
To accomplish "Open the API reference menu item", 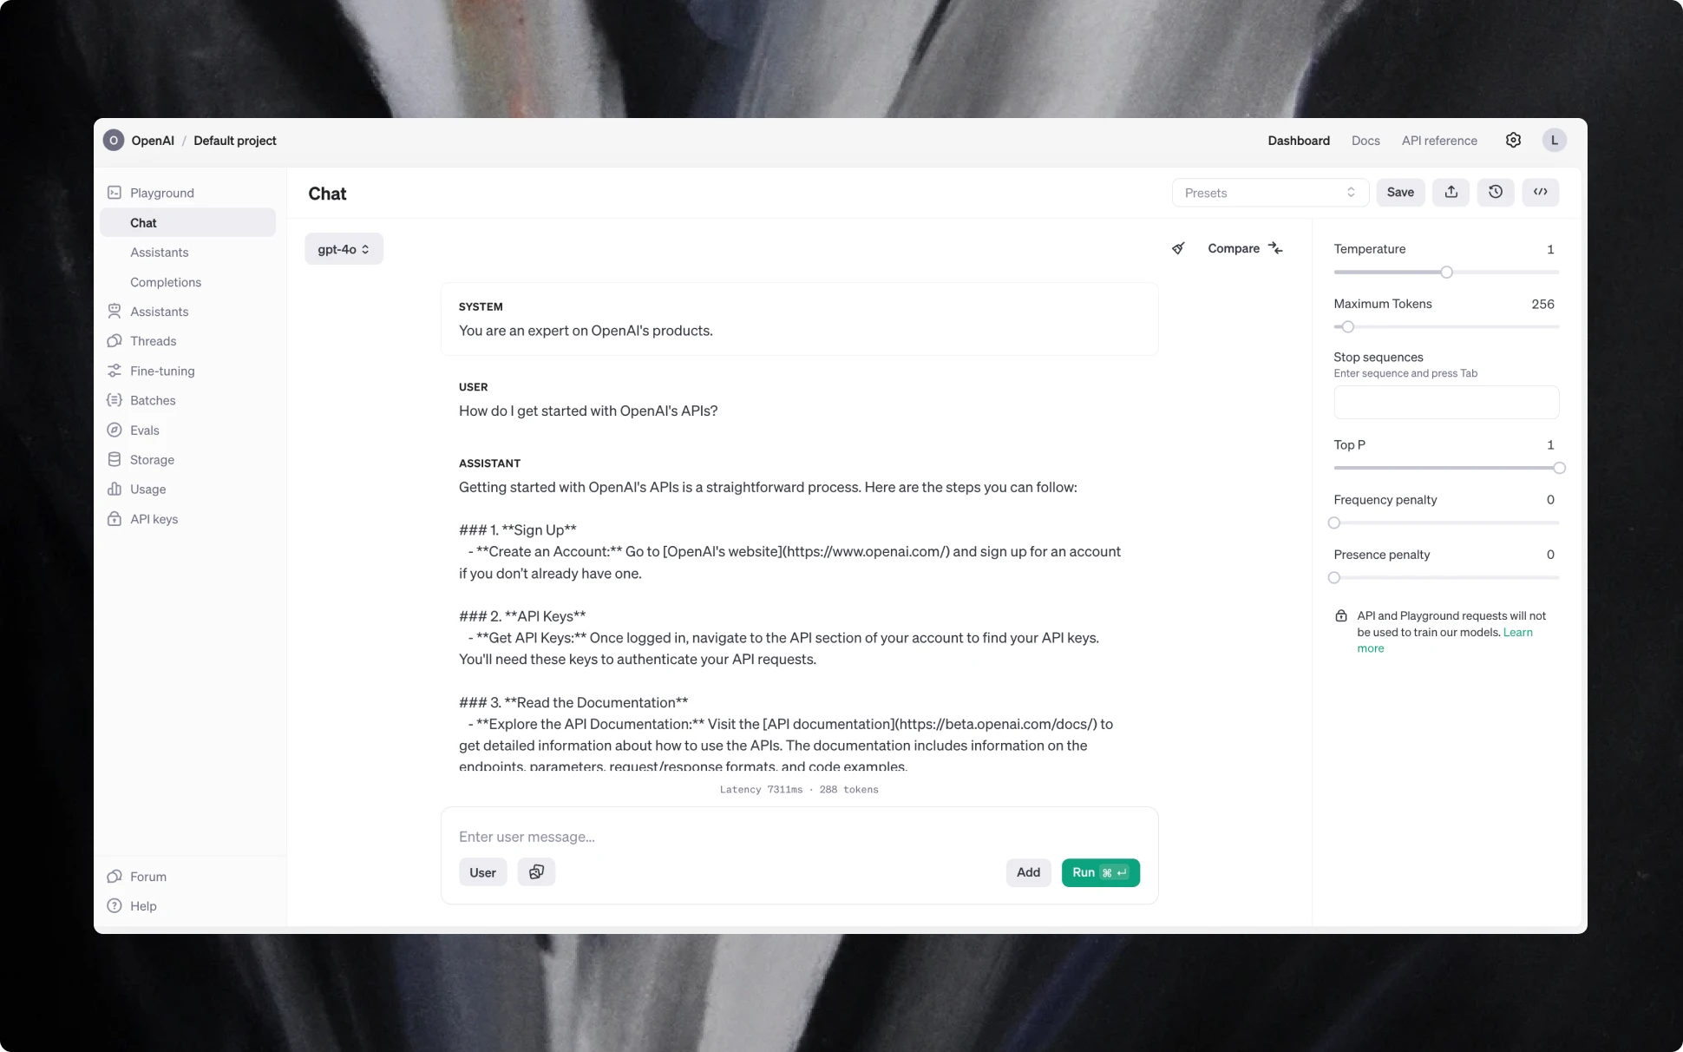I will [1439, 140].
